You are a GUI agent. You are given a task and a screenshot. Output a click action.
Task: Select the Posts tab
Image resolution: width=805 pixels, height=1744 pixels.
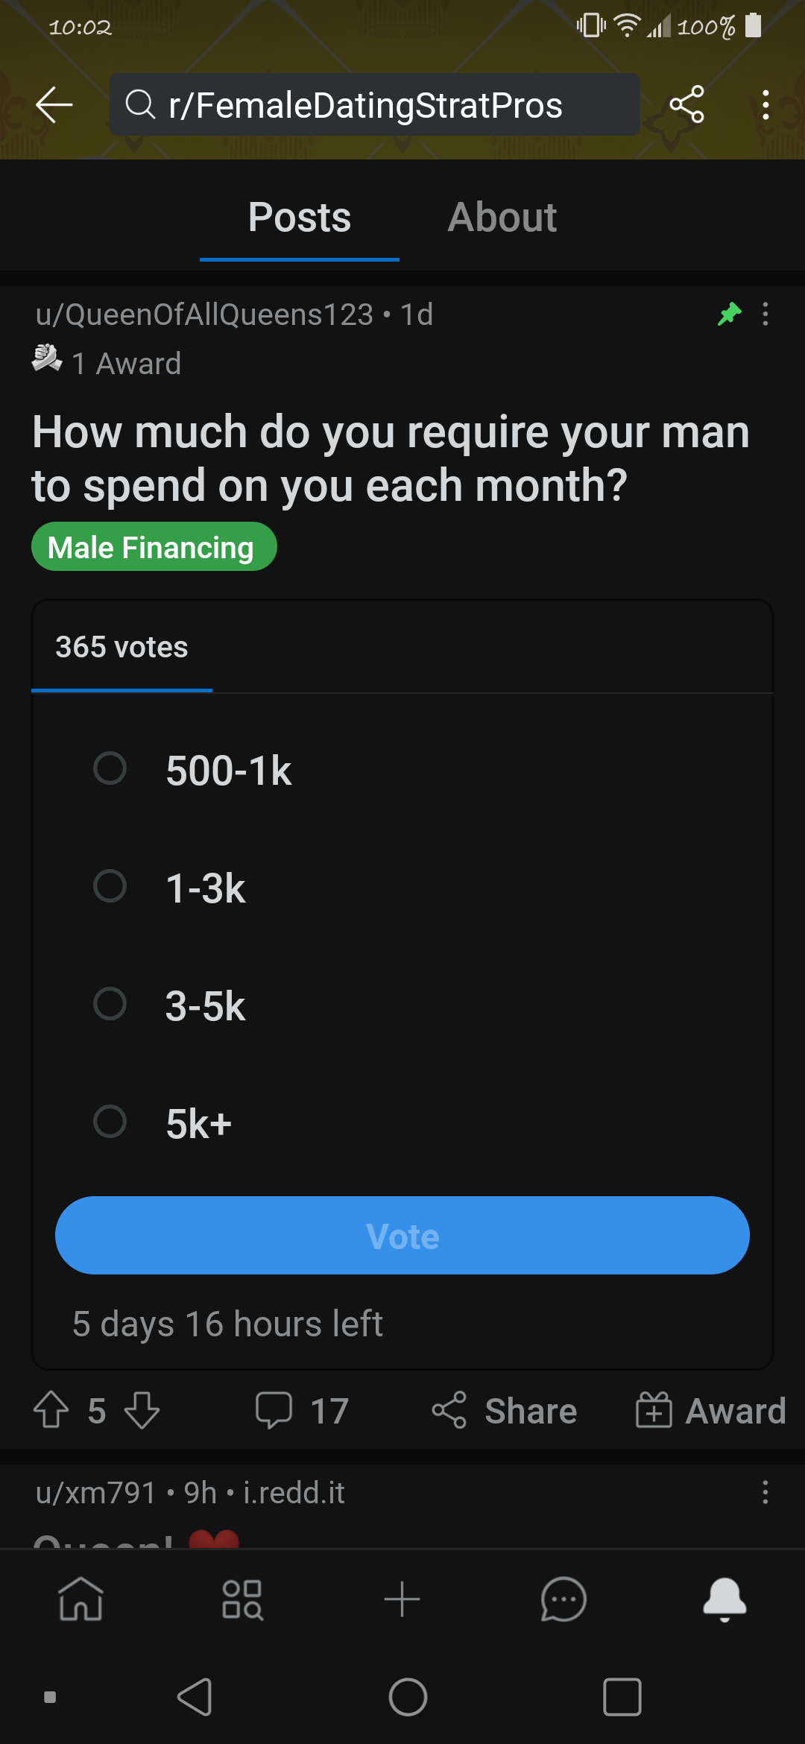click(x=300, y=218)
